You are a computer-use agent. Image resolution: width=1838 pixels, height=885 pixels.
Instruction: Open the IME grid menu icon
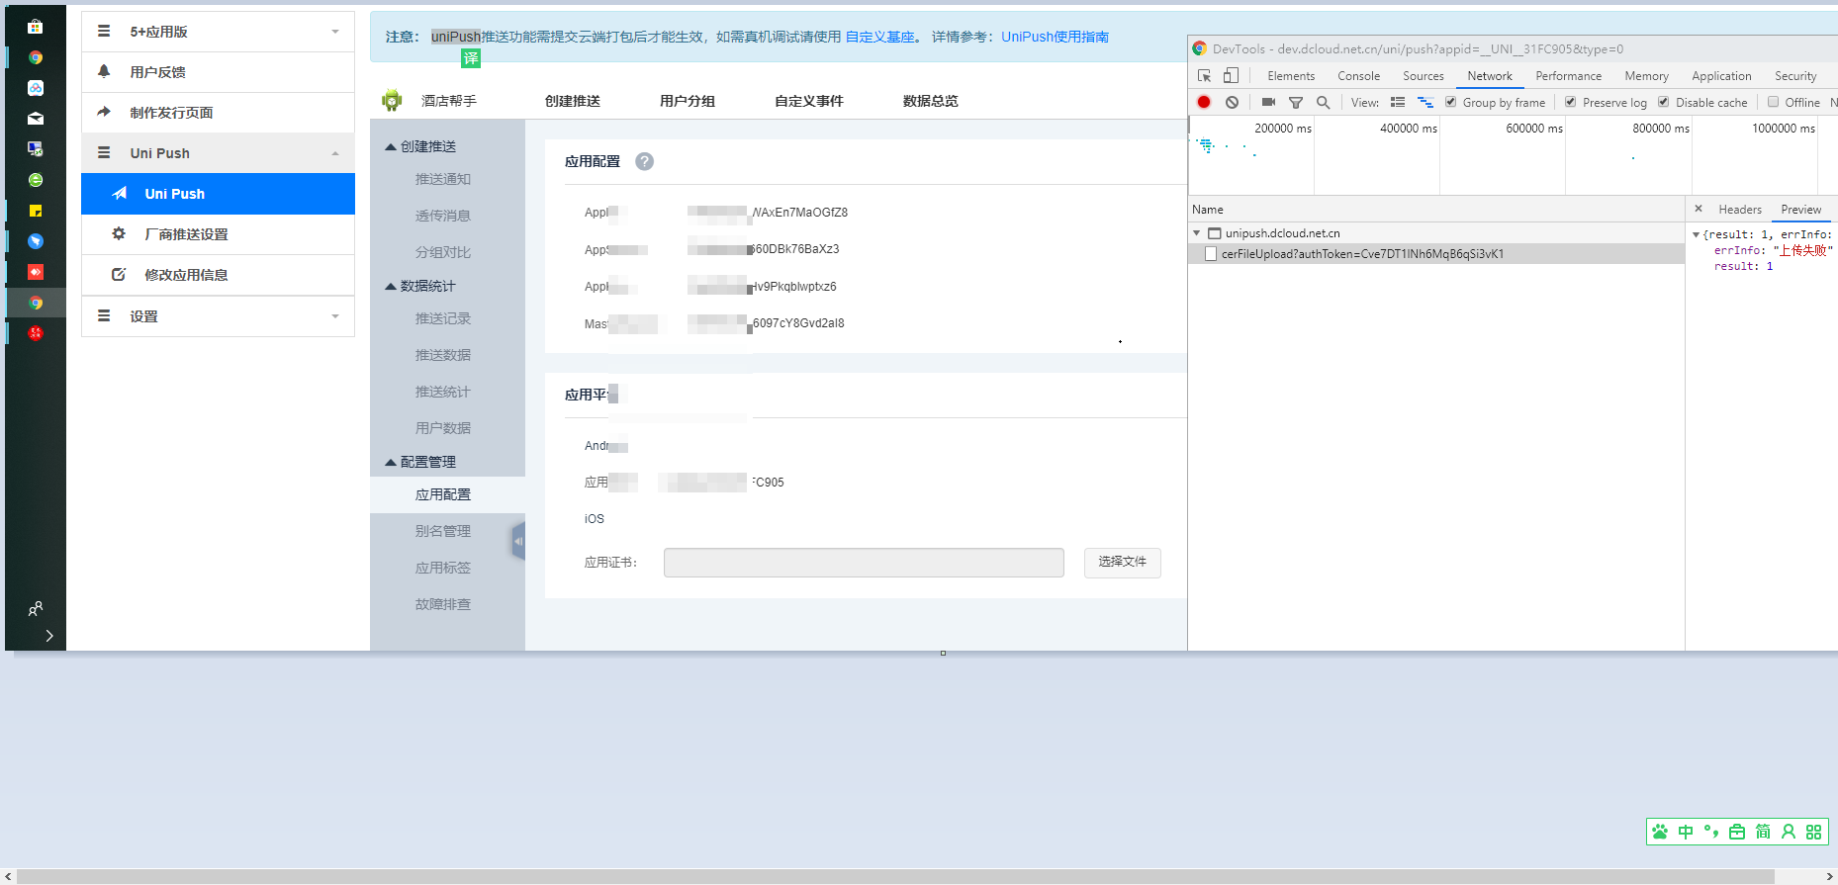1813,832
